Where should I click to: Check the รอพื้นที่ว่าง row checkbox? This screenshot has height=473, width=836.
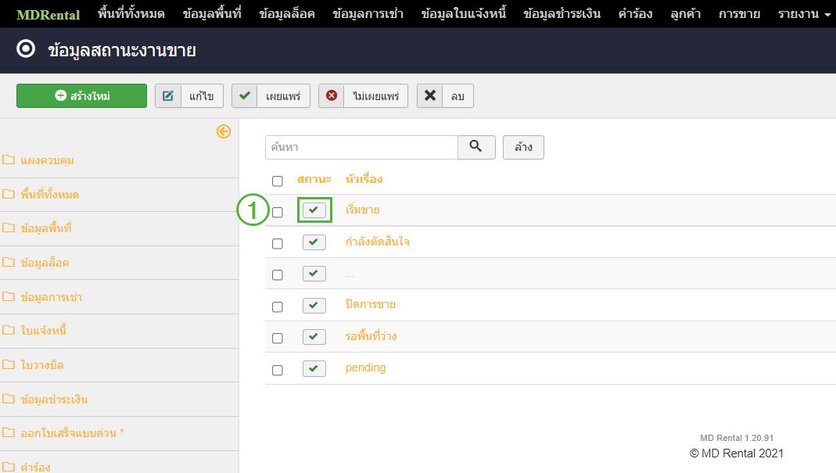click(x=278, y=338)
